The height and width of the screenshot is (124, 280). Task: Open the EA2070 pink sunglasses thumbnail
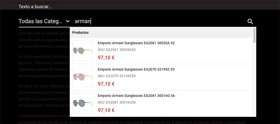pos(82,77)
